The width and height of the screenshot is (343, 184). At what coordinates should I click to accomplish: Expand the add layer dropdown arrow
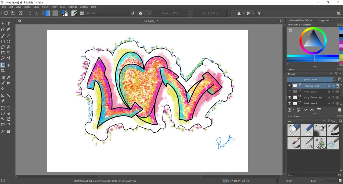[x=294, y=110]
